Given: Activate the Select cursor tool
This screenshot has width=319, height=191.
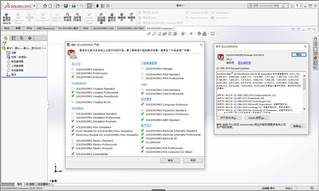Looking at the screenshot, I should 89,6.
